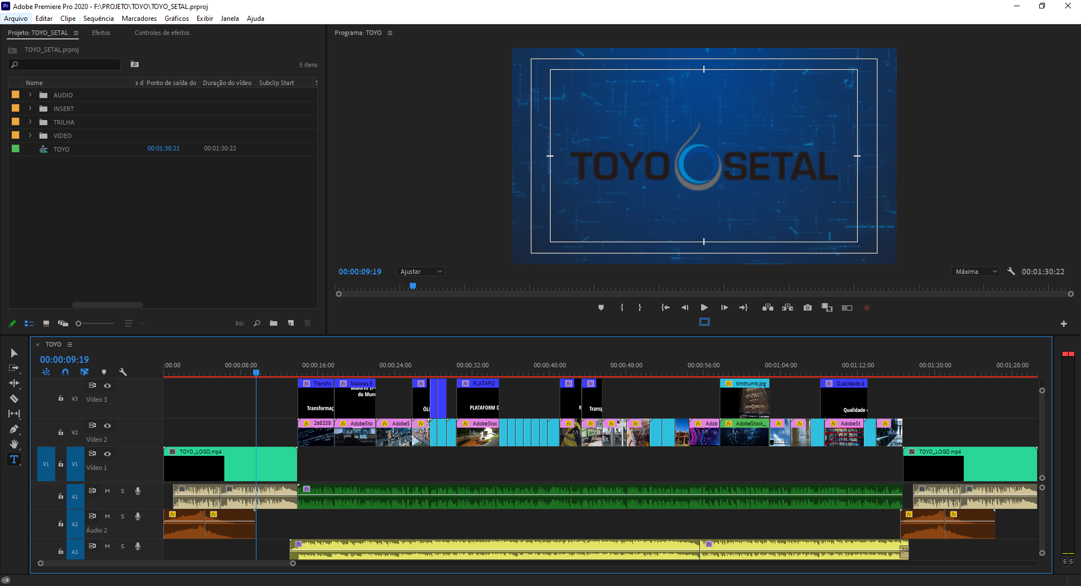Select the Slip tool
This screenshot has width=1081, height=586.
(x=14, y=414)
